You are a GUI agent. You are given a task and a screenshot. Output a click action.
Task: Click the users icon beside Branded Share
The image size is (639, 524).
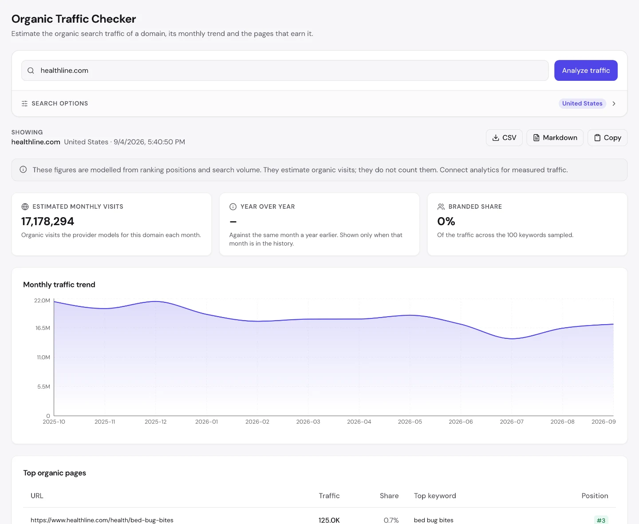pyautogui.click(x=441, y=206)
